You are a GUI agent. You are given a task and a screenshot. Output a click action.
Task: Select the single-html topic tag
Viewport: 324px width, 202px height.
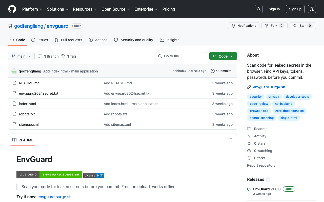click(x=289, y=118)
